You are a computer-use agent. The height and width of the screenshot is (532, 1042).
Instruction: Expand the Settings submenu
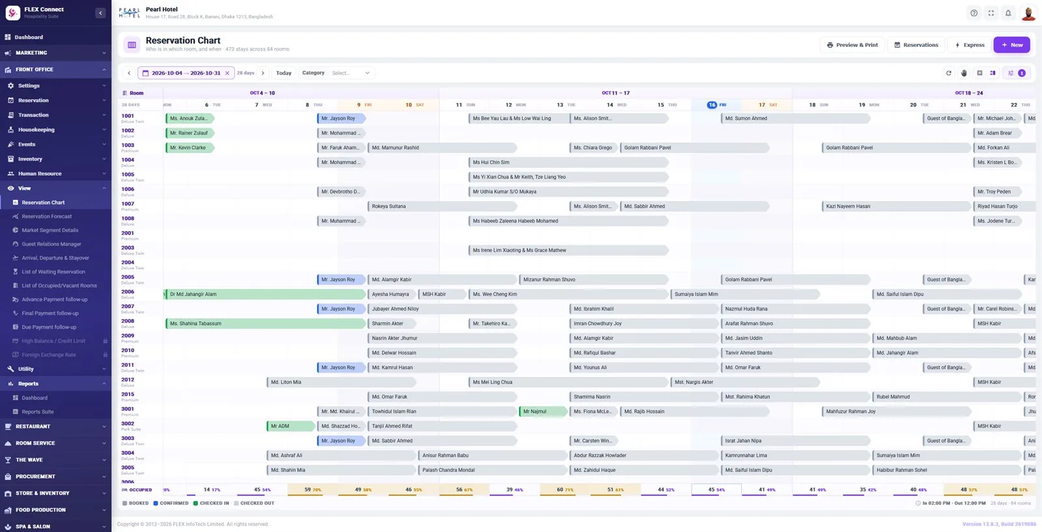coord(55,85)
